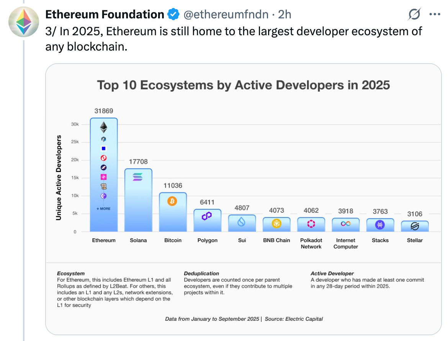Click the 30k y-axis tick
Screen dimensions: 448x341
[75, 125]
